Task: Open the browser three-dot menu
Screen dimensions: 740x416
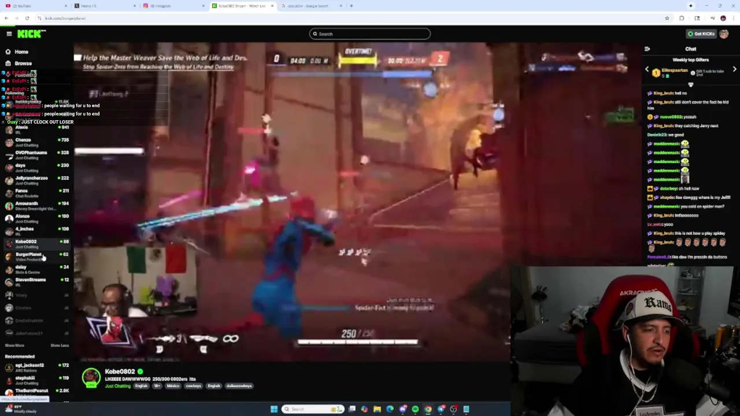Action: 734,18
